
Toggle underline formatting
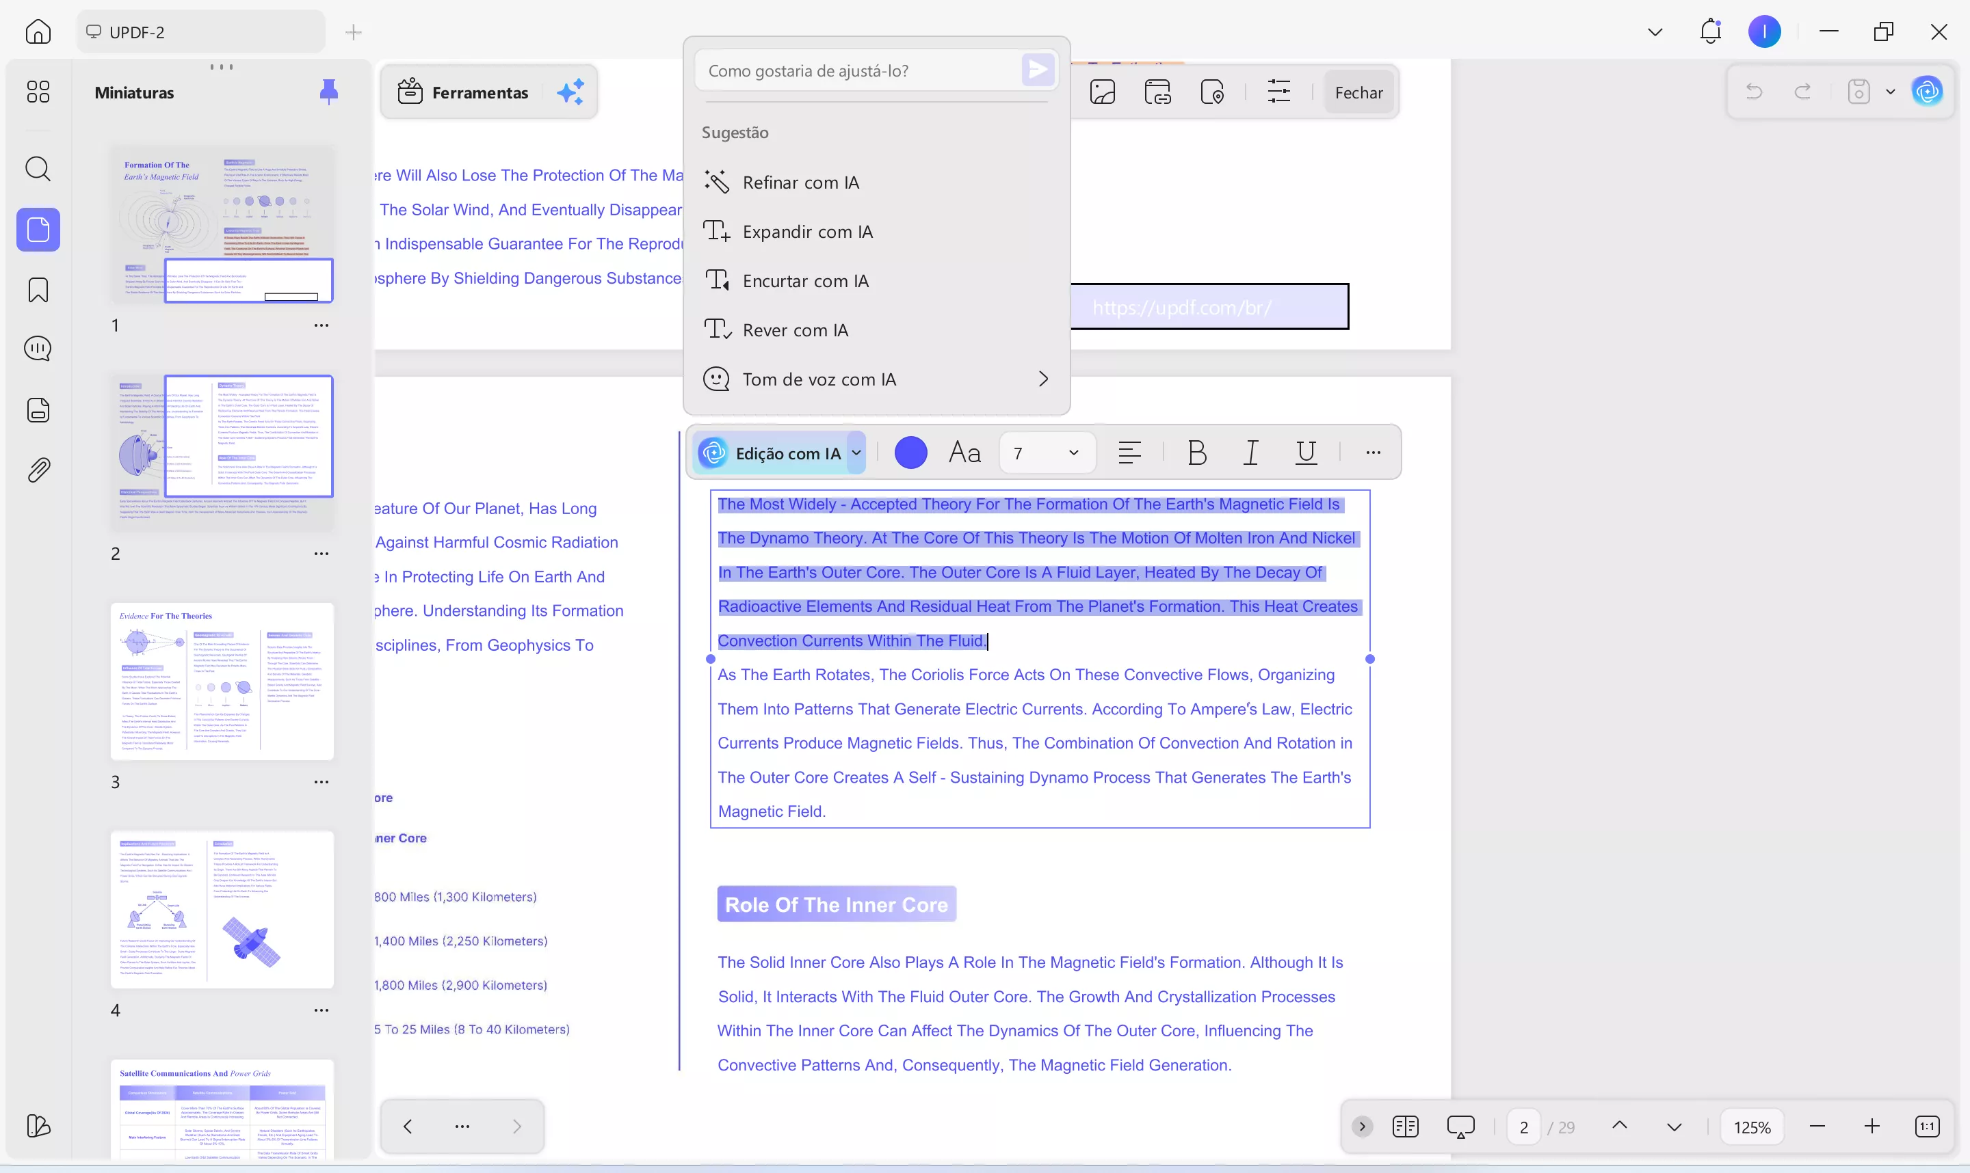(x=1306, y=453)
